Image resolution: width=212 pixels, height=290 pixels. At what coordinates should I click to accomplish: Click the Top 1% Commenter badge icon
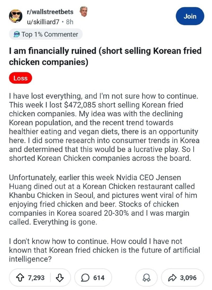click(17, 34)
